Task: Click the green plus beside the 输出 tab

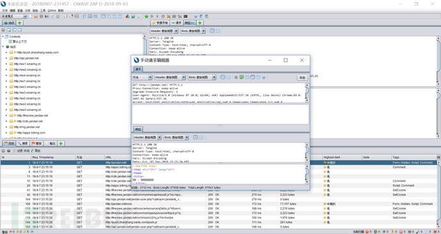Action: pyautogui.click(x=61, y=143)
